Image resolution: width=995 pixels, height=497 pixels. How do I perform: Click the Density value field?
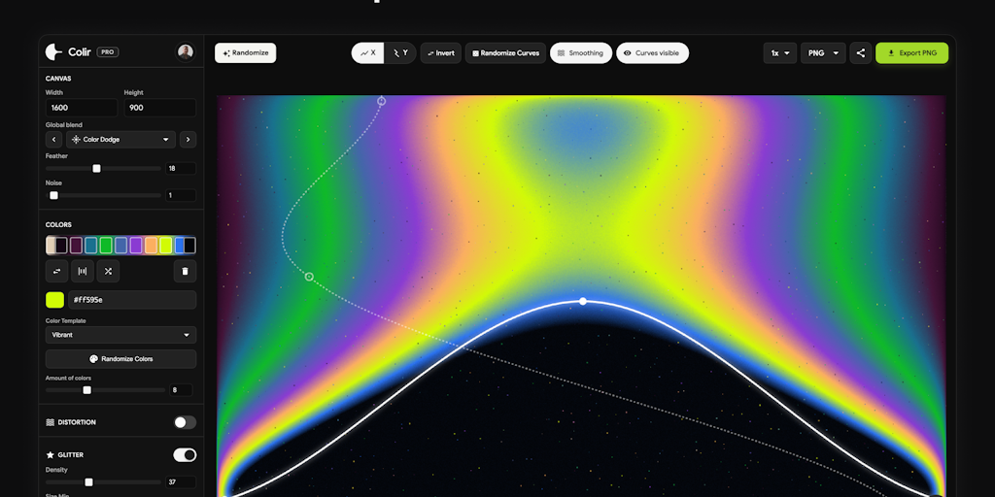[181, 482]
